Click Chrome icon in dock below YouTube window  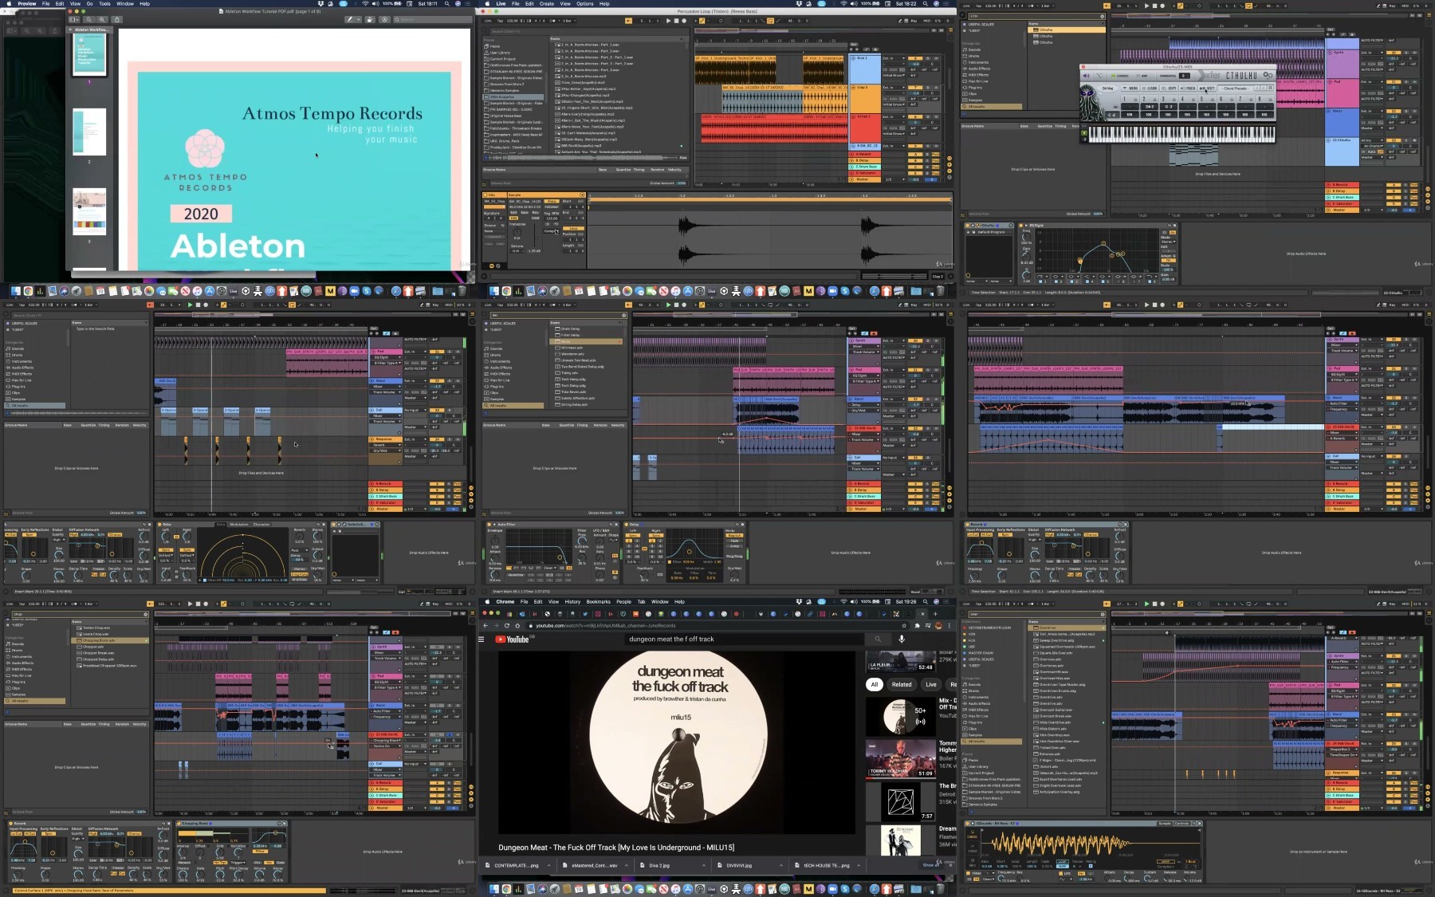click(506, 889)
